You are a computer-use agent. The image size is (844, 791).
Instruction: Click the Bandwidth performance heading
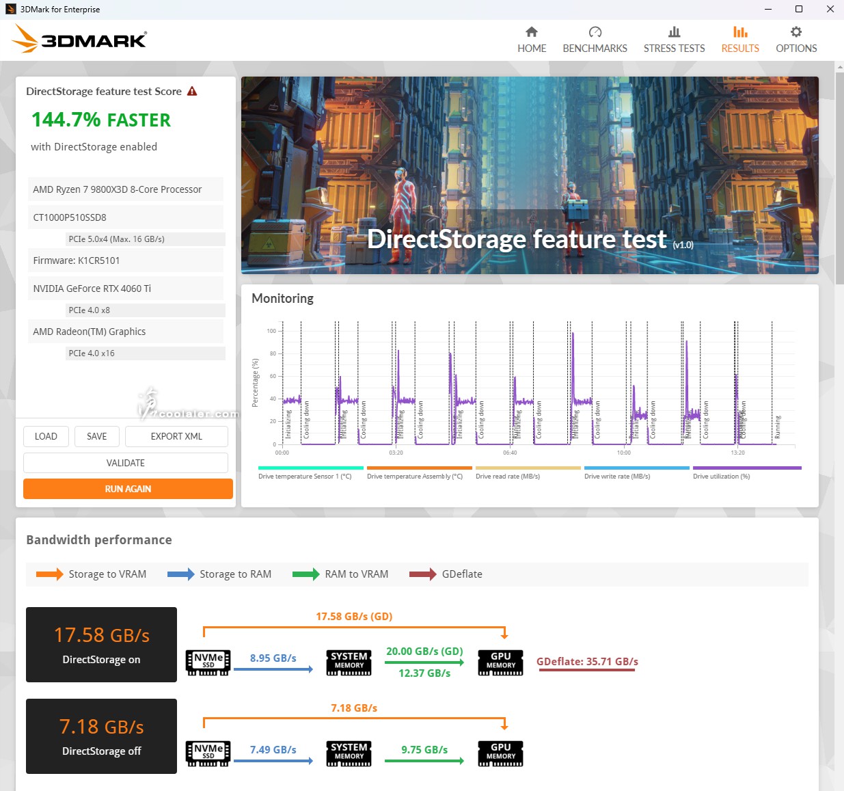(99, 540)
